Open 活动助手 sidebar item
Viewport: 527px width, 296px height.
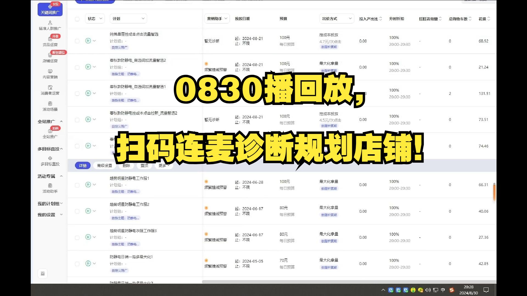[x=50, y=188]
